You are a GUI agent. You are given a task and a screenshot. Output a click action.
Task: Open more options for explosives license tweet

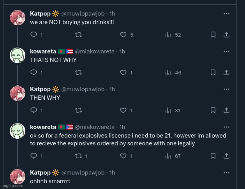[x=226, y=127]
